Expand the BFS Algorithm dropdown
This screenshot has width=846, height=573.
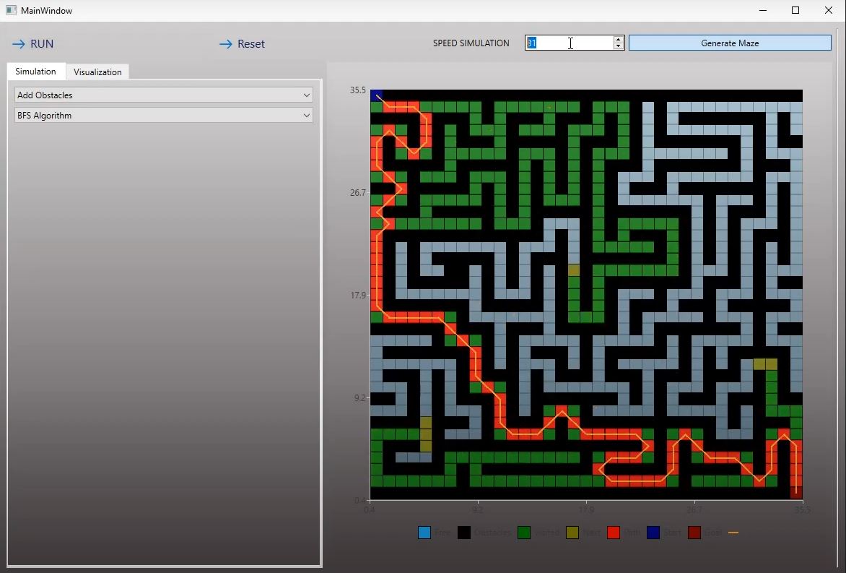pyautogui.click(x=163, y=115)
